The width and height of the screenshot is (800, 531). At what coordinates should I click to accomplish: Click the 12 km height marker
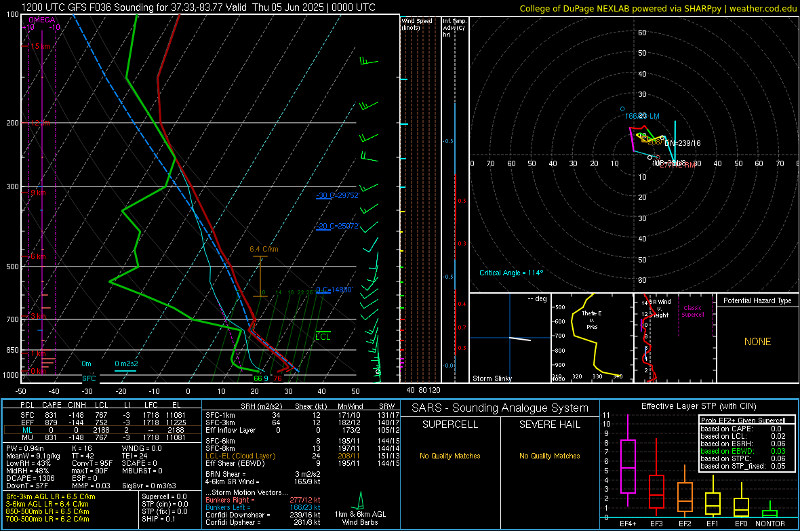click(x=40, y=123)
